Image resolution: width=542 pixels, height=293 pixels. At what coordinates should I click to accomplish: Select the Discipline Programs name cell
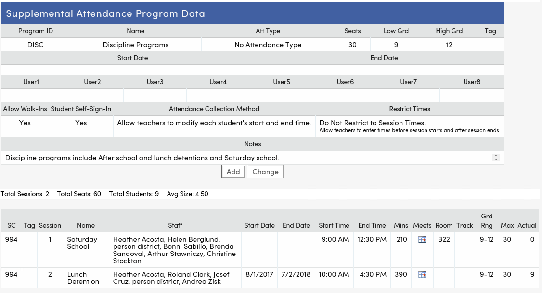136,45
